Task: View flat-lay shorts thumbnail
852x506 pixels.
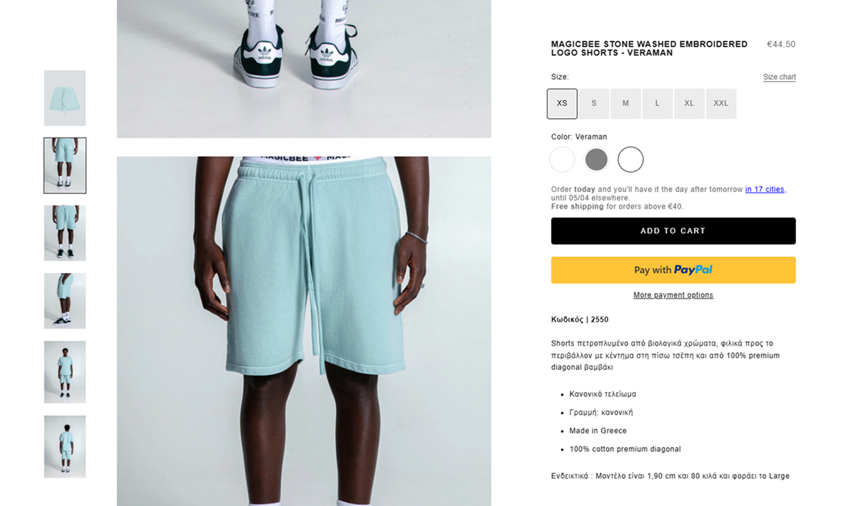Action: click(65, 98)
